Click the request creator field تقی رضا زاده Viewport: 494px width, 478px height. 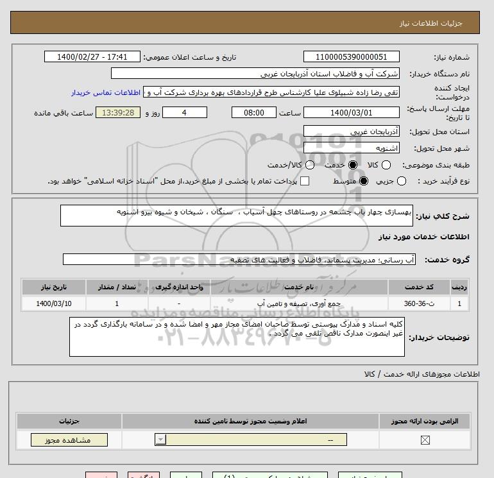271,92
